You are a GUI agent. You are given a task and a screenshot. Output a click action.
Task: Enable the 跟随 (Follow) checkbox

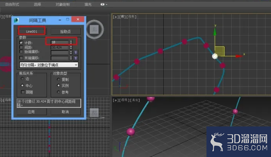point(23,92)
